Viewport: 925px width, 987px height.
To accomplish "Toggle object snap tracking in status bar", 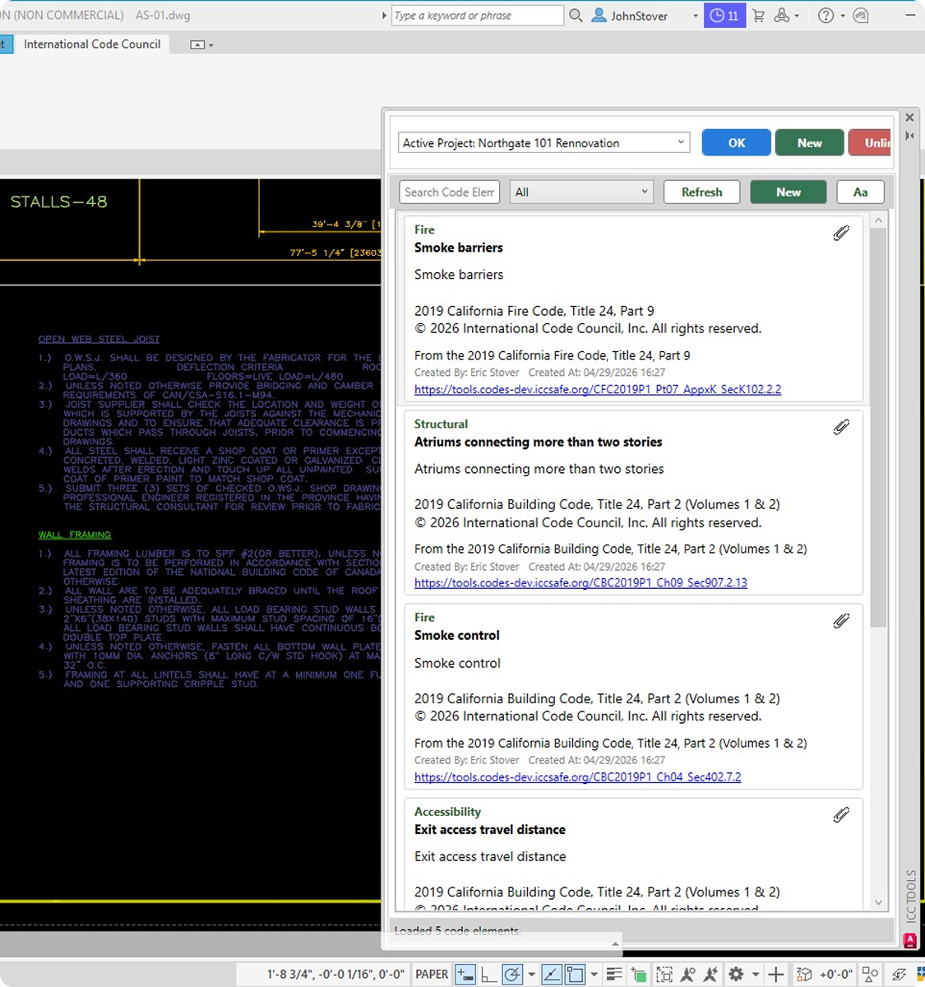I will tap(552, 975).
